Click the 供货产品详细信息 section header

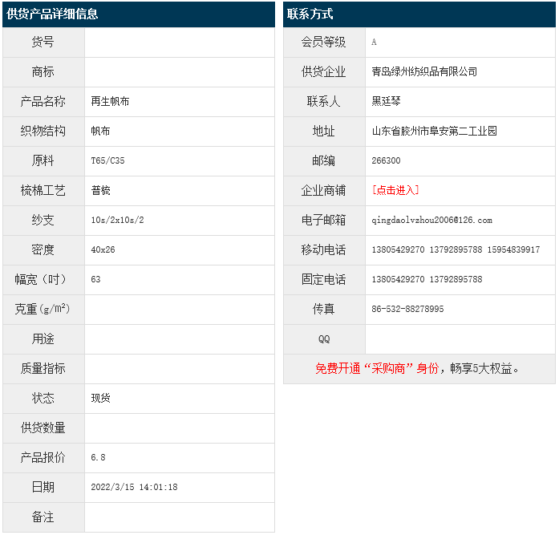coord(53,14)
